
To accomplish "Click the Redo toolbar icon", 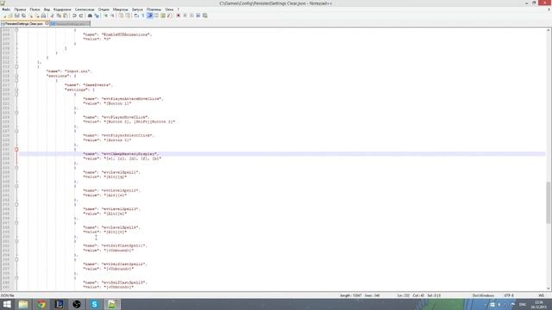I will (81, 15).
